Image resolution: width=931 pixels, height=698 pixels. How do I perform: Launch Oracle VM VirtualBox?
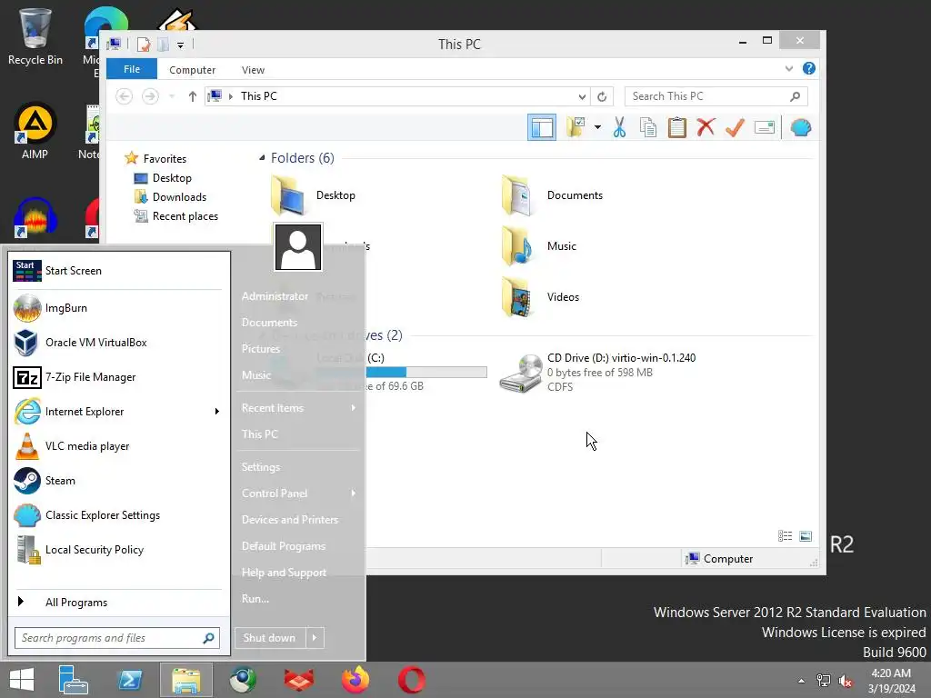(x=117, y=343)
